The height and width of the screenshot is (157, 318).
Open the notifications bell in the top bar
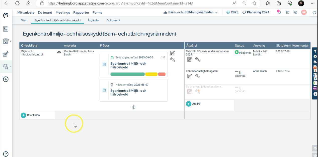[279, 12]
